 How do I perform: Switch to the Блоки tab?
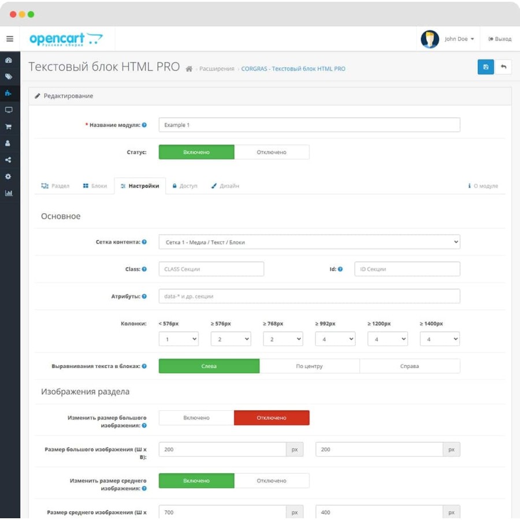[x=95, y=186]
